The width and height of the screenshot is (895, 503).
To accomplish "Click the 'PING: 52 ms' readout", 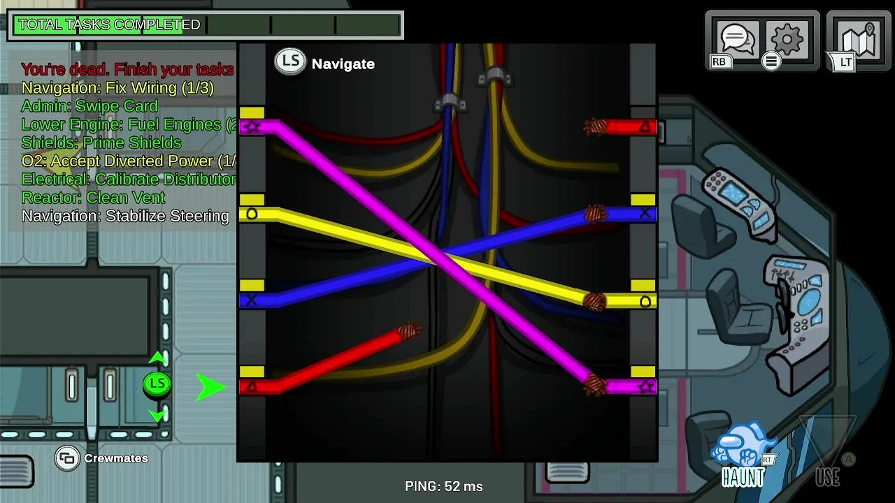I will point(444,486).
